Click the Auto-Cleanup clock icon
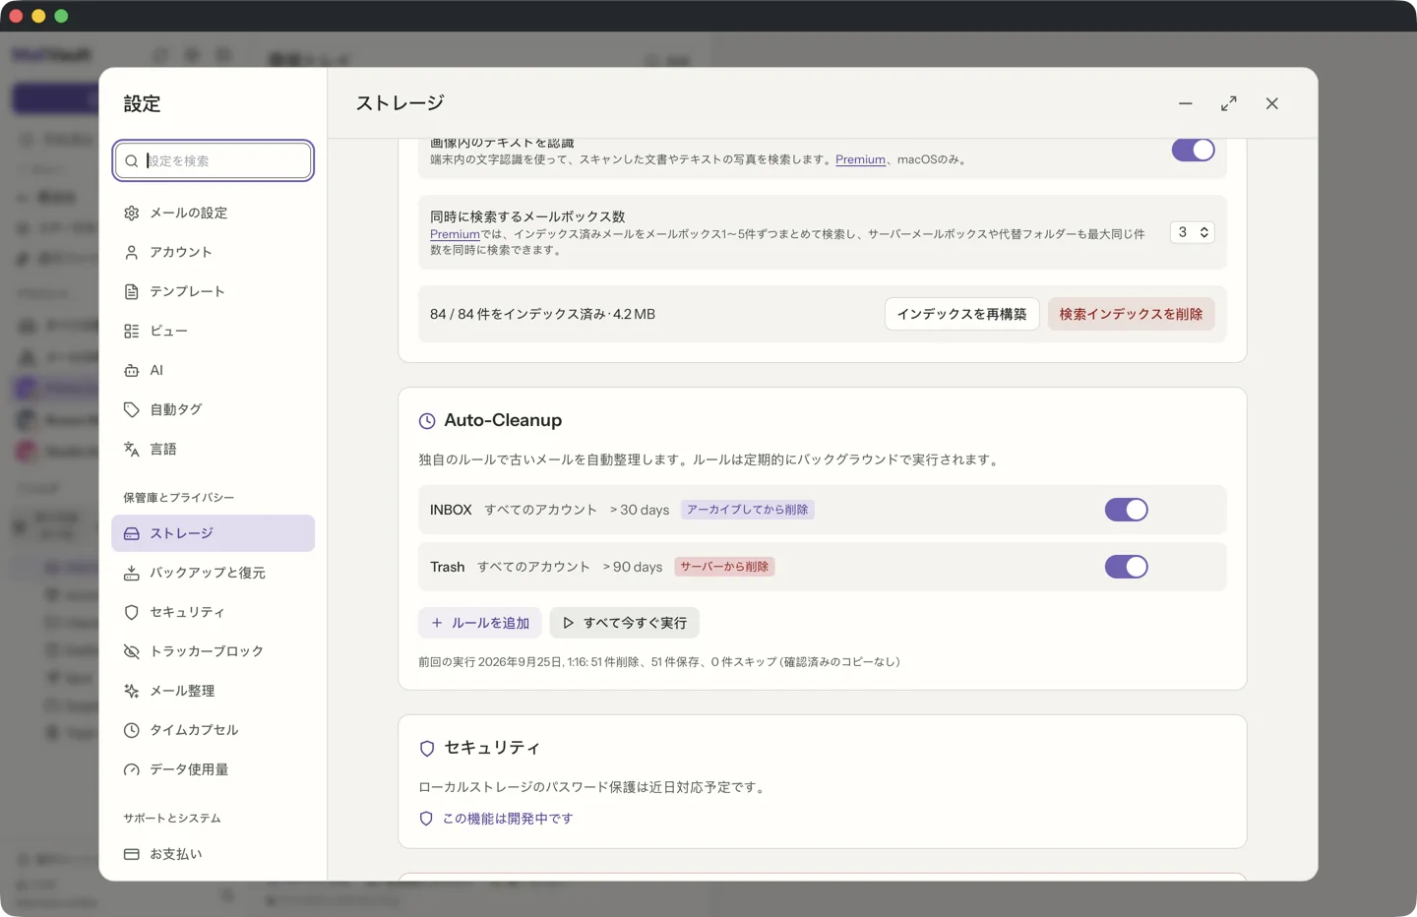This screenshot has height=917, width=1417. pos(427,421)
